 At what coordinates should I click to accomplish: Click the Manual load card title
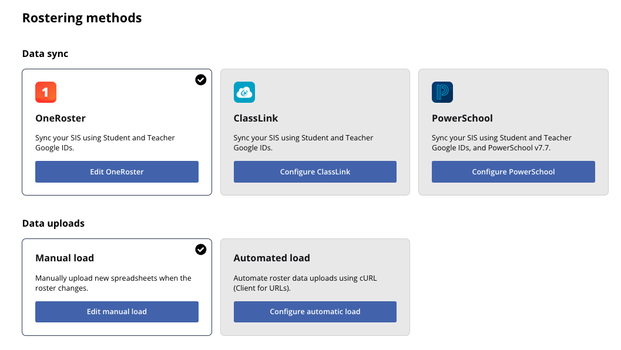(x=65, y=258)
